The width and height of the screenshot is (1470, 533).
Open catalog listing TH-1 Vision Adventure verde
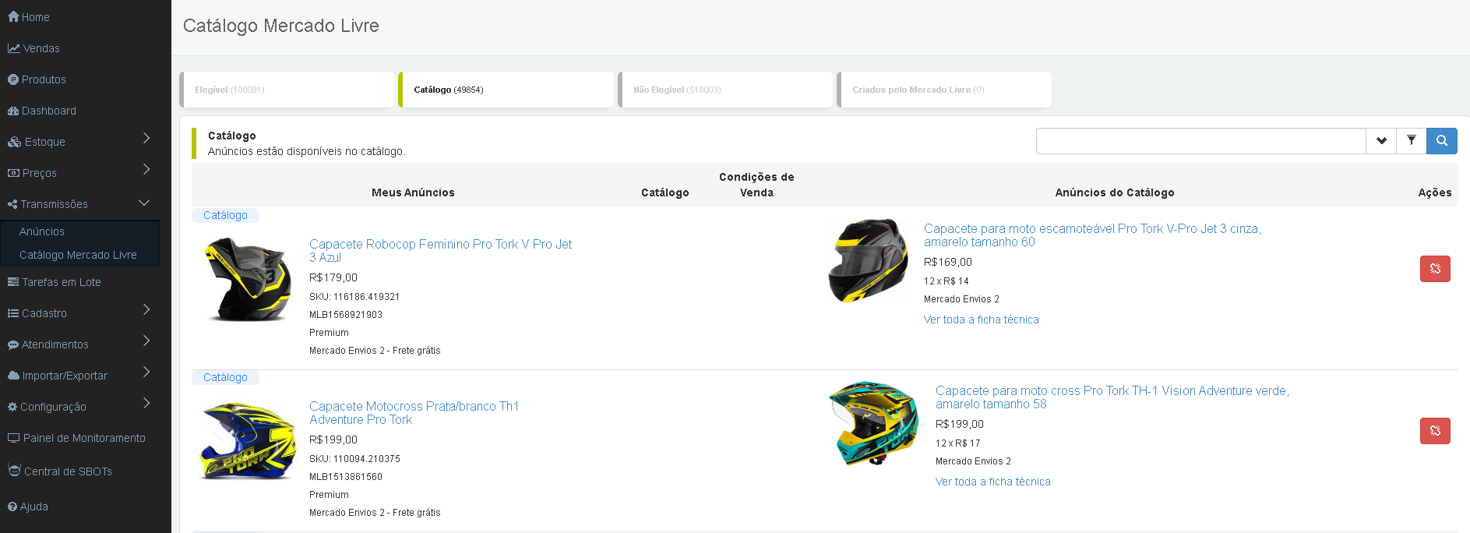pyautogui.click(x=1112, y=397)
